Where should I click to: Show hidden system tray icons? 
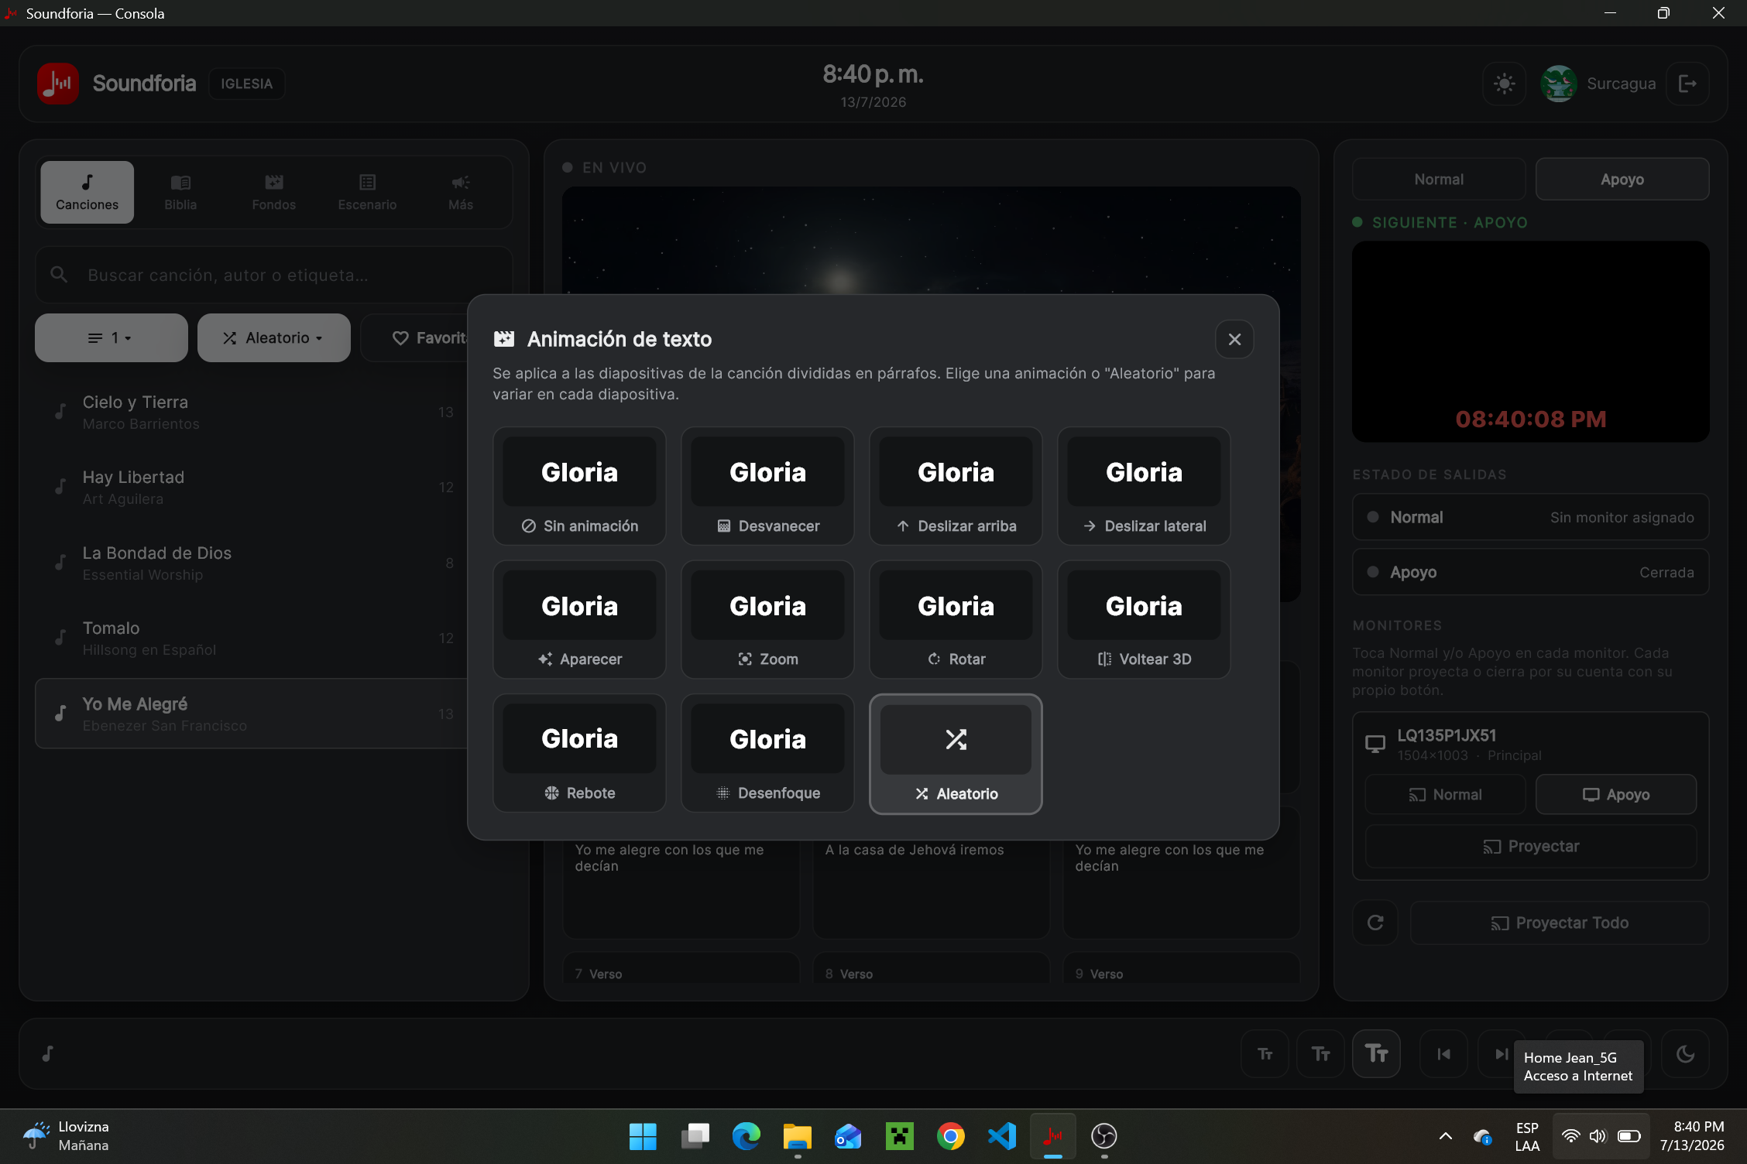pyautogui.click(x=1445, y=1136)
